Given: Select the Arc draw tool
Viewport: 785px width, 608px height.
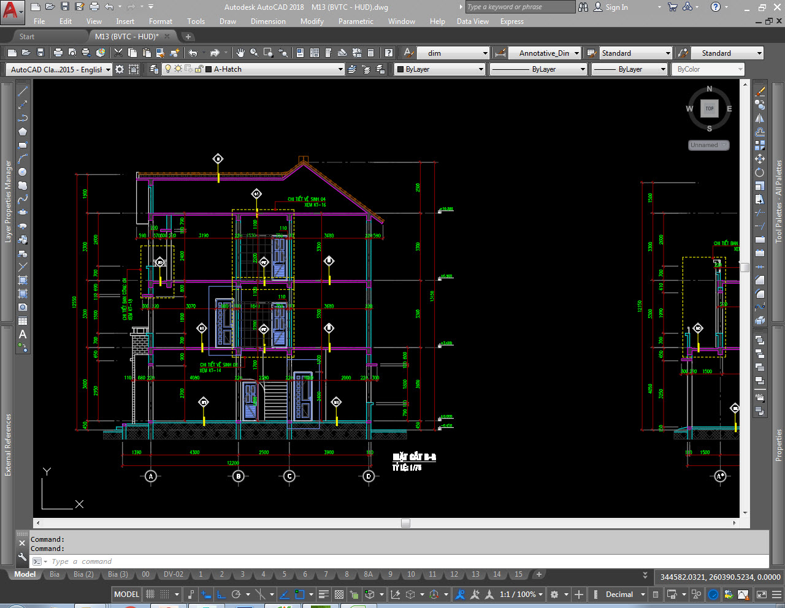Looking at the screenshot, I should click(23, 159).
